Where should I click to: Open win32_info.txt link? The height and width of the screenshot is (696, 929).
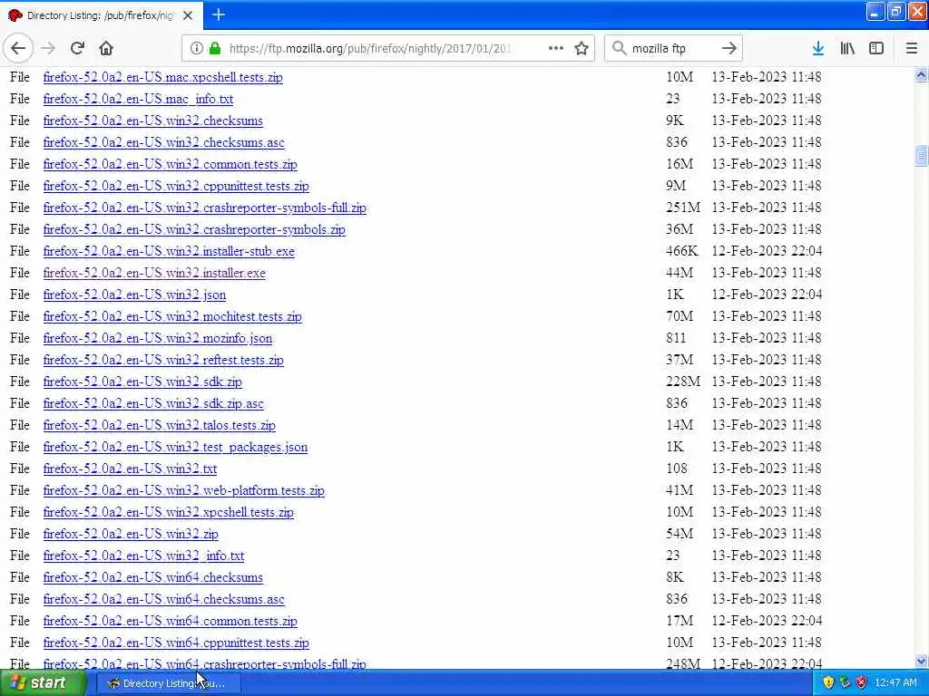[143, 556]
